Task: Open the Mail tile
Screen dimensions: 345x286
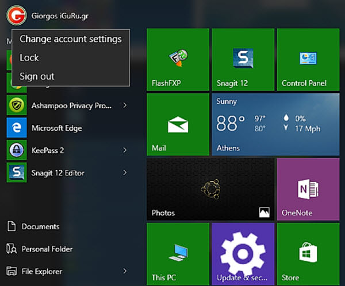Action: pos(178,124)
